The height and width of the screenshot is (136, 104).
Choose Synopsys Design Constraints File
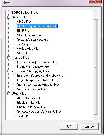tap(39, 112)
